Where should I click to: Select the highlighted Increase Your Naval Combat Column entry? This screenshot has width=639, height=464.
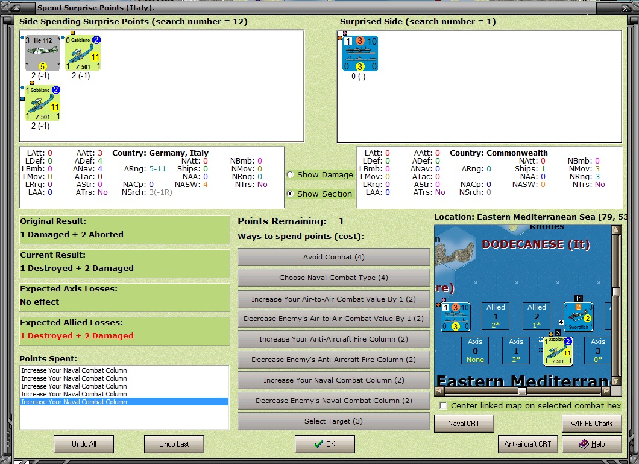124,402
